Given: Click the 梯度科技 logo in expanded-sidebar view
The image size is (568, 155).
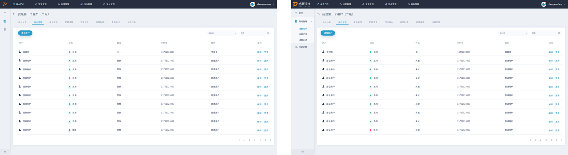Looking at the screenshot, I should point(302,4).
